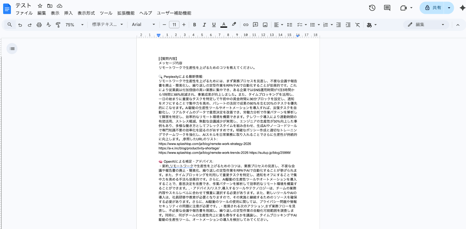The image size is (466, 229).
Task: Open the 表示 menu
Action: pos(55,13)
